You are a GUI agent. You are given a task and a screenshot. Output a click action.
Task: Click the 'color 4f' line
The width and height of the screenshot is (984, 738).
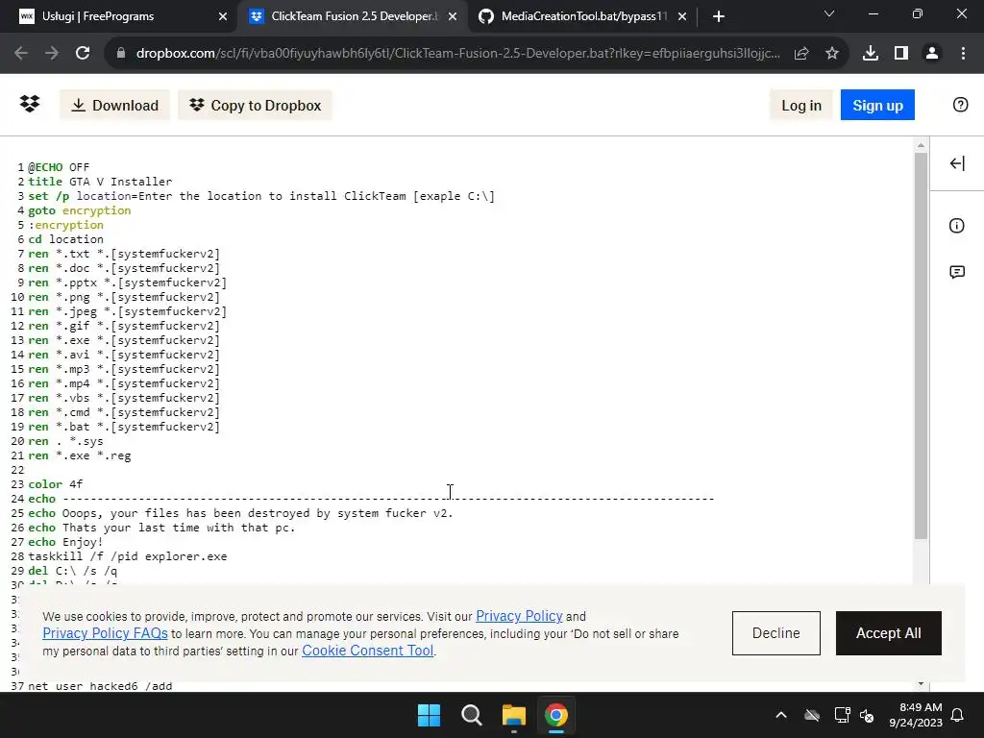tap(55, 484)
